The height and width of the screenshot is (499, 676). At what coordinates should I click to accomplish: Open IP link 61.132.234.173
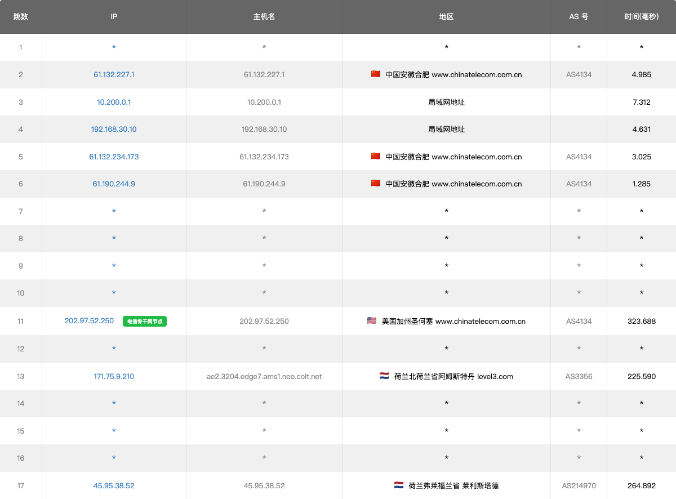click(114, 157)
